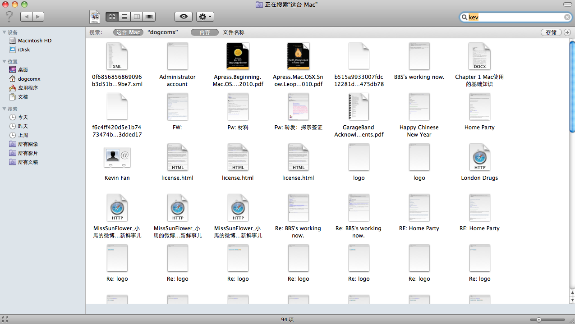575x324 pixels.
Task: Select the blank file icon named b515a9933007fdc
Action: pos(359,56)
